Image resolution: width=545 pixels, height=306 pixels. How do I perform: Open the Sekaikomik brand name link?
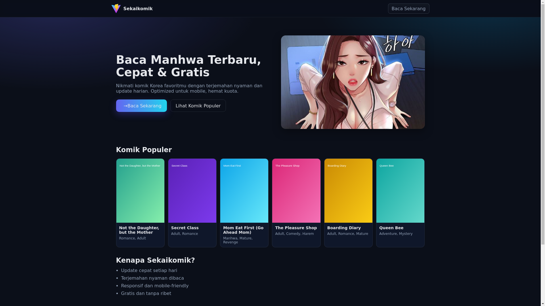pos(138,8)
